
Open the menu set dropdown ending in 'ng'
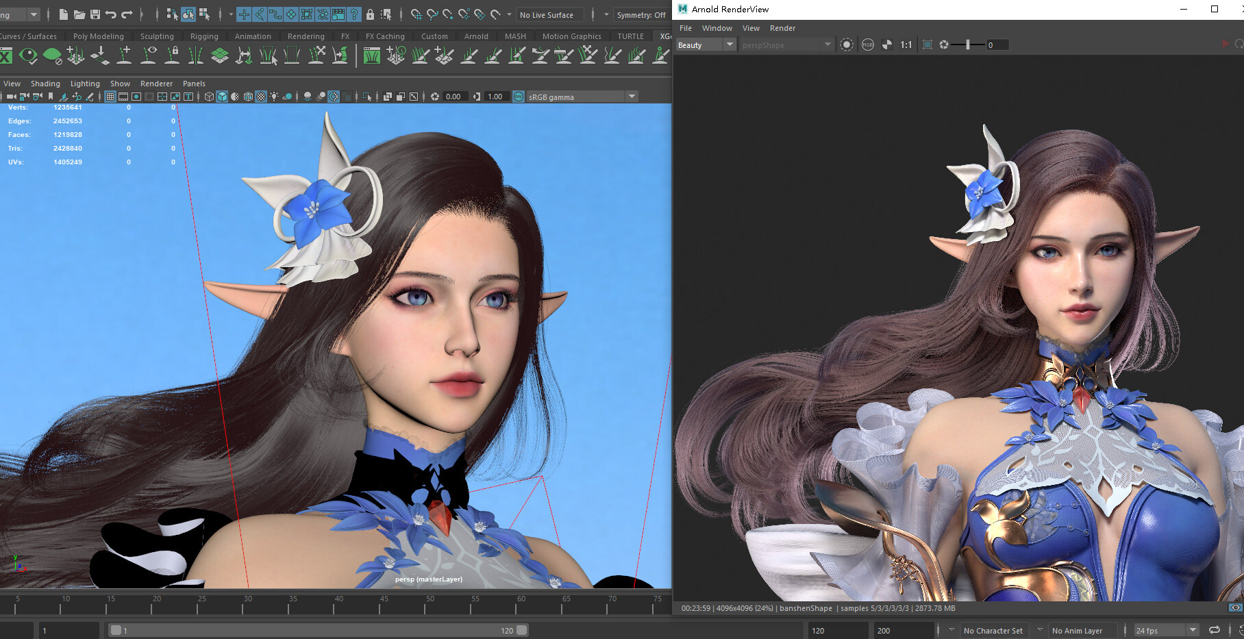coord(20,14)
